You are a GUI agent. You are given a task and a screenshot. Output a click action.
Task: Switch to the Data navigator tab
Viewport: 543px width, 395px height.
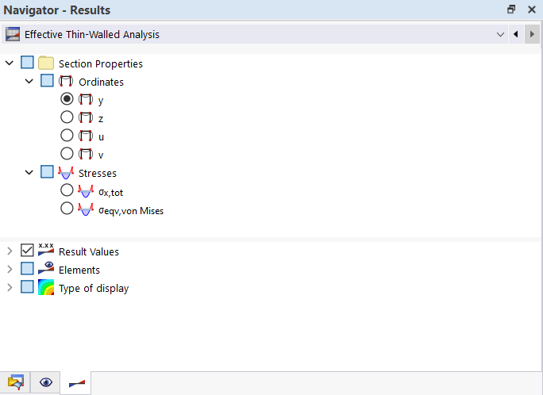tap(15, 382)
